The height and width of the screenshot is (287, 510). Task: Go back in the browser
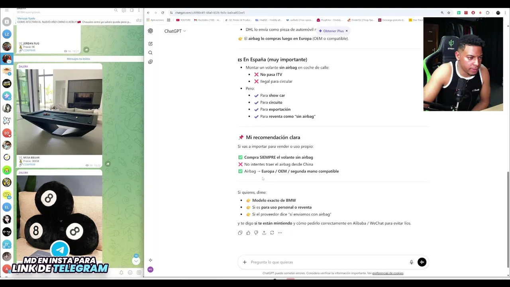click(148, 13)
